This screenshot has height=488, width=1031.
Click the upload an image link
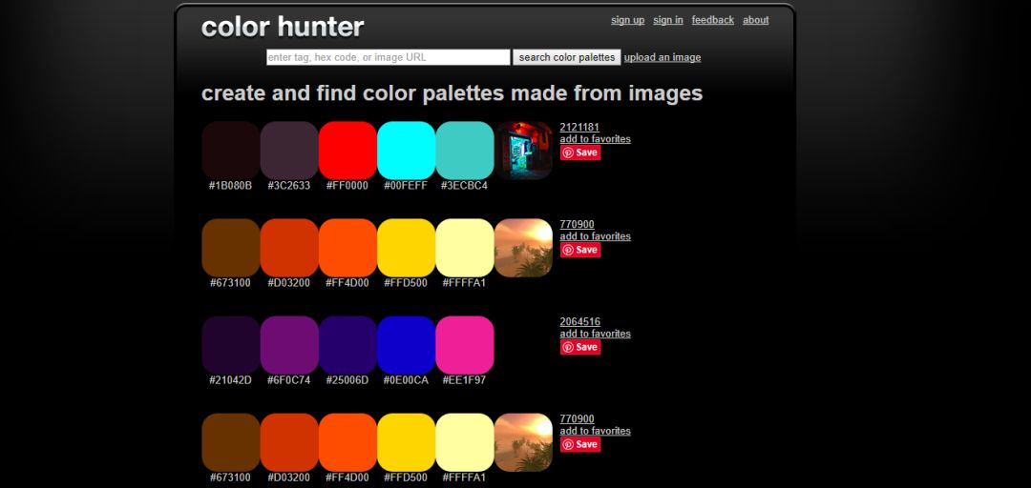663,57
